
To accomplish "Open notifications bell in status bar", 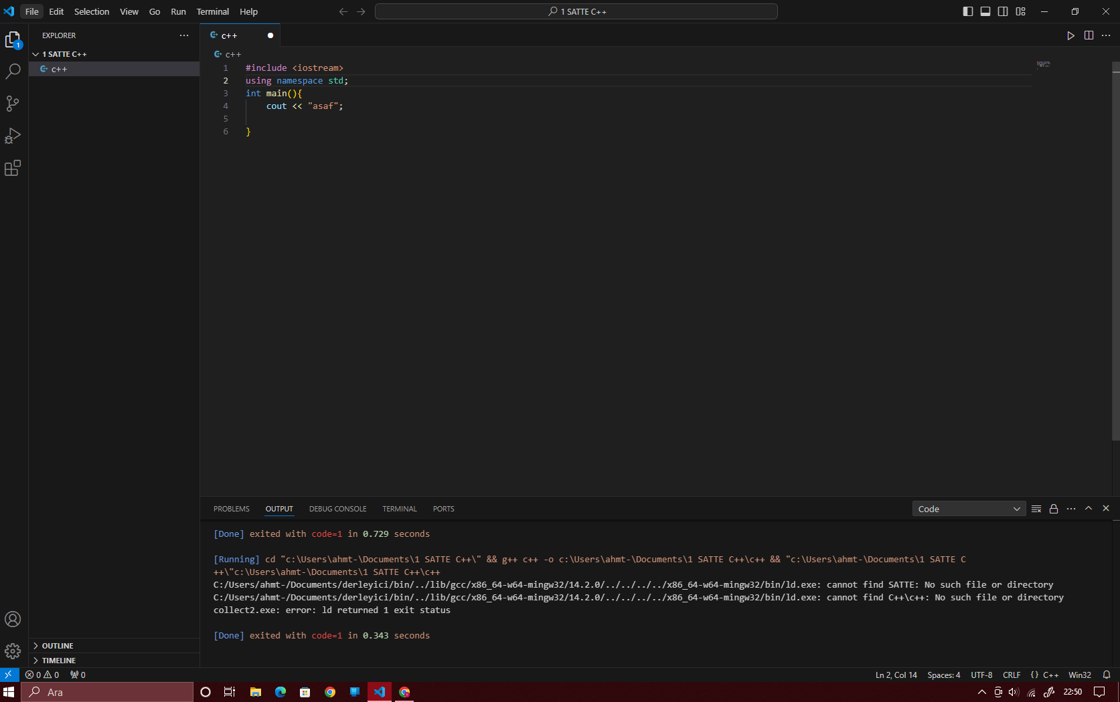I will 1107,675.
